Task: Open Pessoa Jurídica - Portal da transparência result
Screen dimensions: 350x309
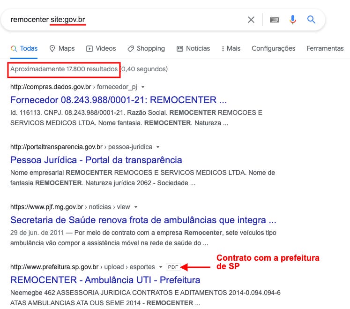Action: point(96,160)
